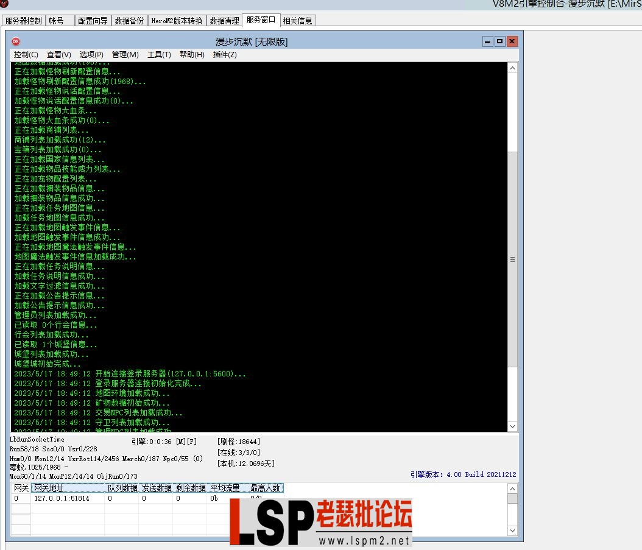Switch to the 数据备份 tab

point(129,20)
